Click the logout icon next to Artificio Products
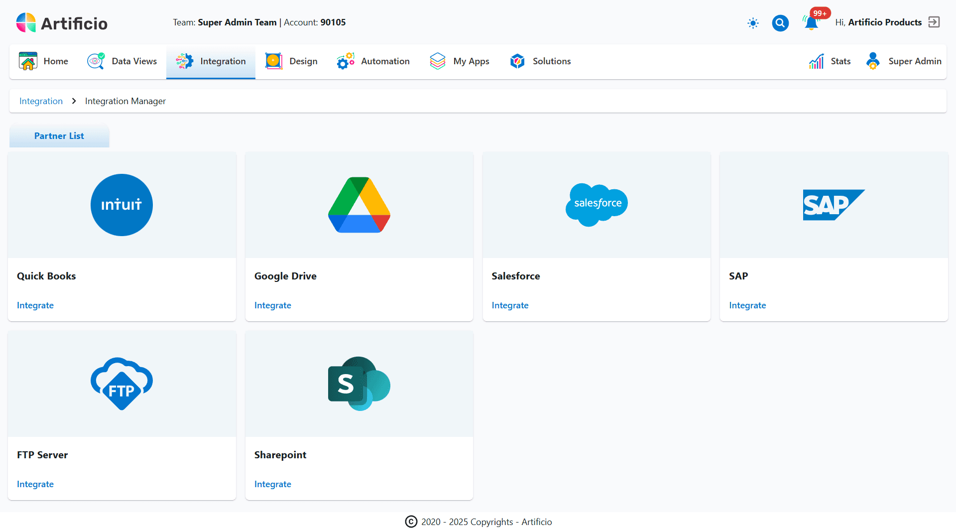 [x=935, y=22]
